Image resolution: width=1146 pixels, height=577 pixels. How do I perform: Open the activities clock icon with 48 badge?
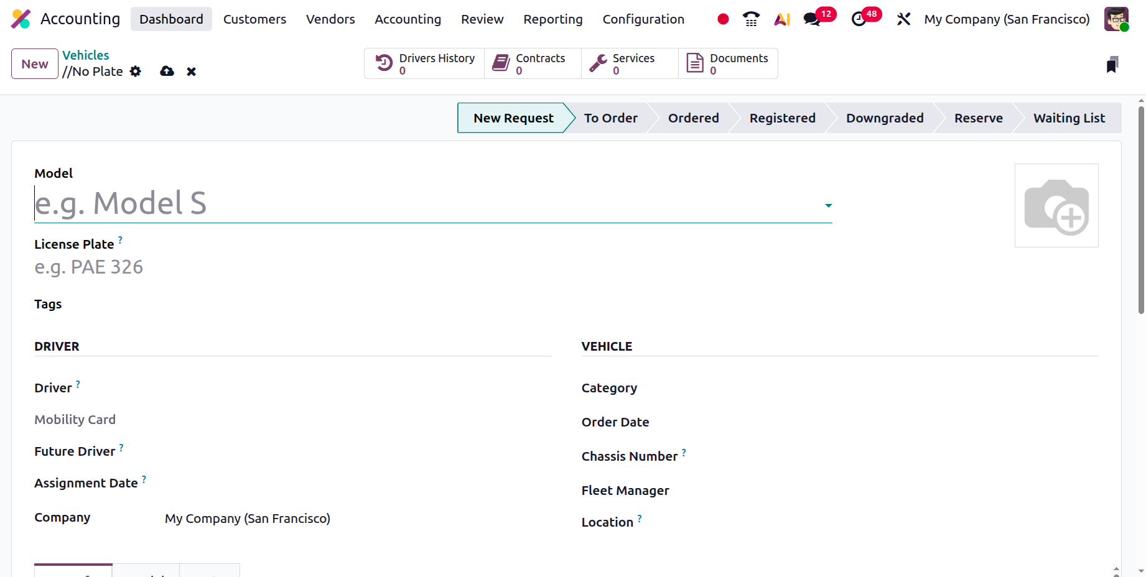pyautogui.click(x=859, y=19)
